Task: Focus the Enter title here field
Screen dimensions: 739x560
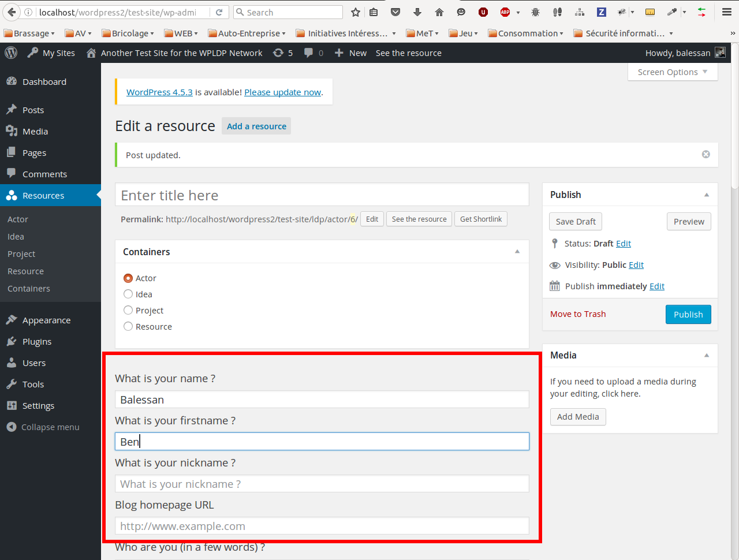Action: 322,195
